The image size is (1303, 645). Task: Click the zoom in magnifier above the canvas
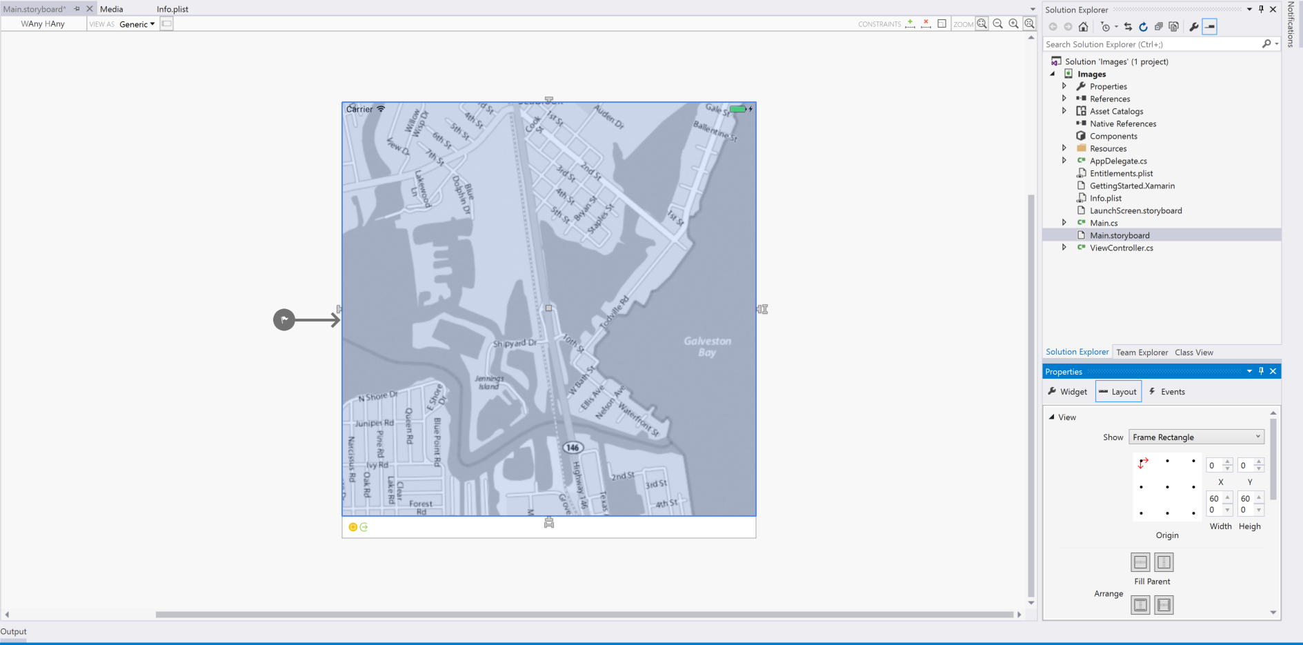click(x=1013, y=23)
